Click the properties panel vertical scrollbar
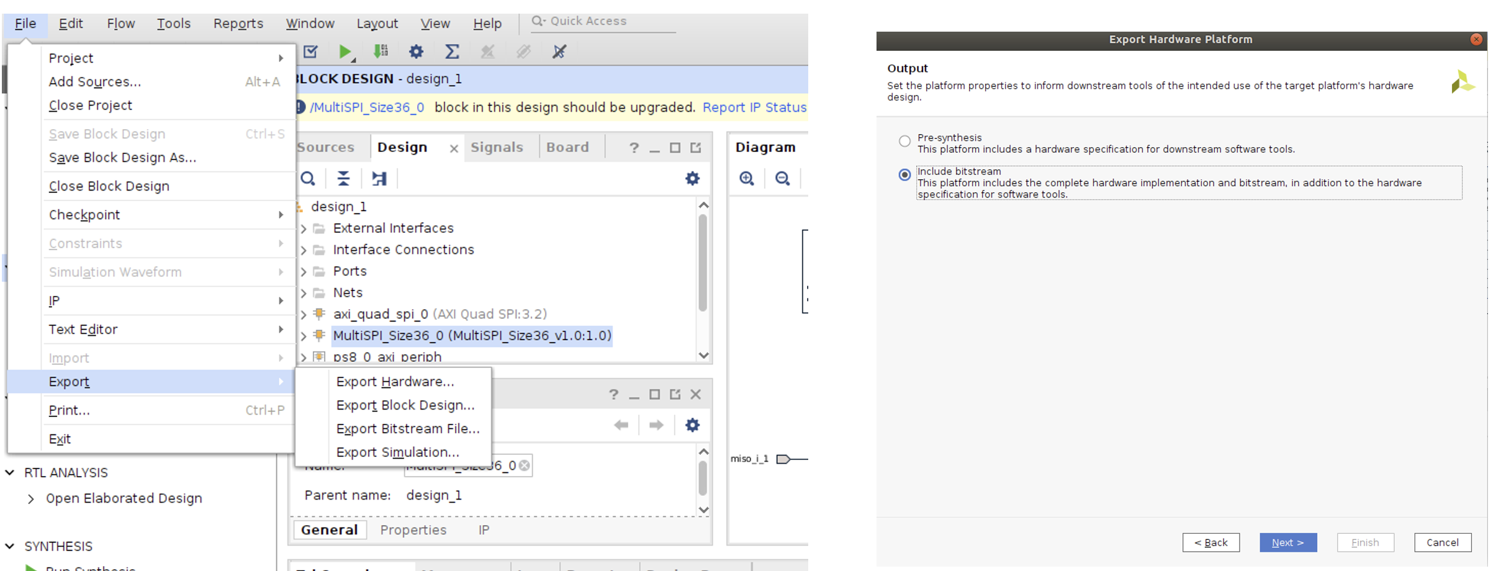The width and height of the screenshot is (1501, 571). tap(703, 478)
